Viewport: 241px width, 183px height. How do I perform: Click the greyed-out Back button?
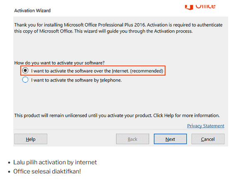(x=132, y=139)
